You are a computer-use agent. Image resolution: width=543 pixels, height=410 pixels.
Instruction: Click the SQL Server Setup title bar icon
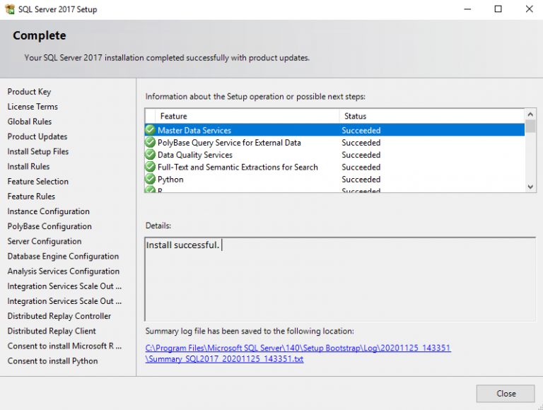pos(10,9)
